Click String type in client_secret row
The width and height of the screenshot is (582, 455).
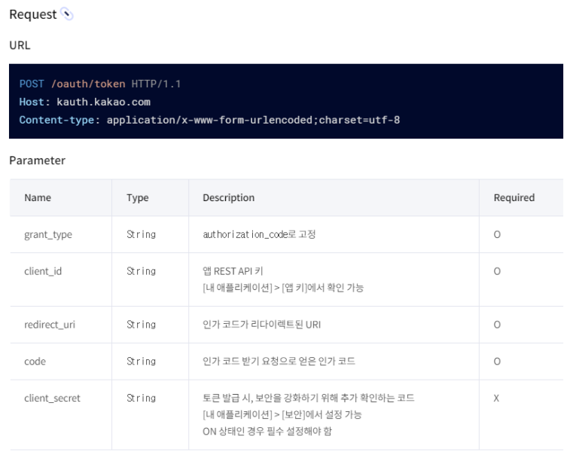pyautogui.click(x=141, y=399)
